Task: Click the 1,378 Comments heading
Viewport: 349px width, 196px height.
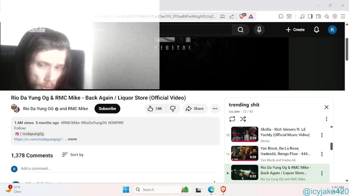Action: tap(32, 155)
